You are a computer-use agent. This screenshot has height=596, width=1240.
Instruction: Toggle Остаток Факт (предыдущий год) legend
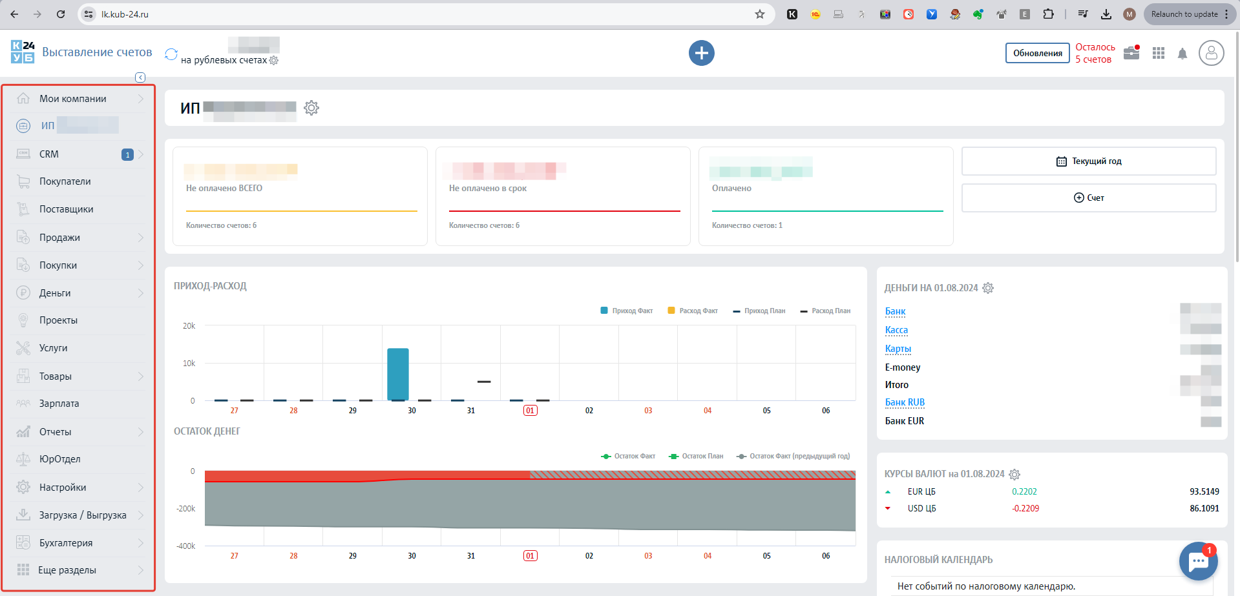(793, 456)
